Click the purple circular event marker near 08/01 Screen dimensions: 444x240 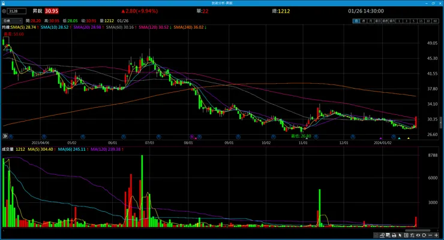click(192, 136)
